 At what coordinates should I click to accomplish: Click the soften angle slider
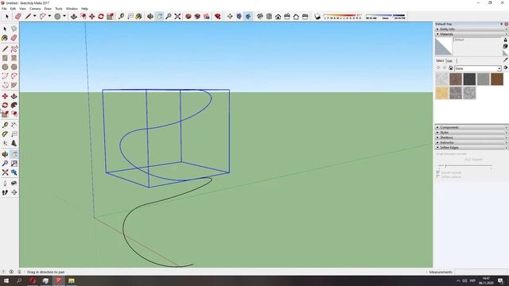[x=464, y=166]
